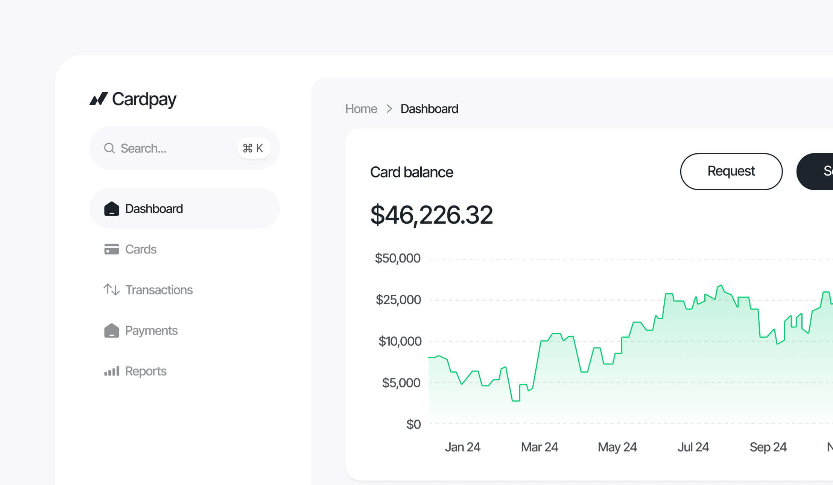833x485 pixels.
Task: Click the Cardpay logo icon
Action: (99, 99)
